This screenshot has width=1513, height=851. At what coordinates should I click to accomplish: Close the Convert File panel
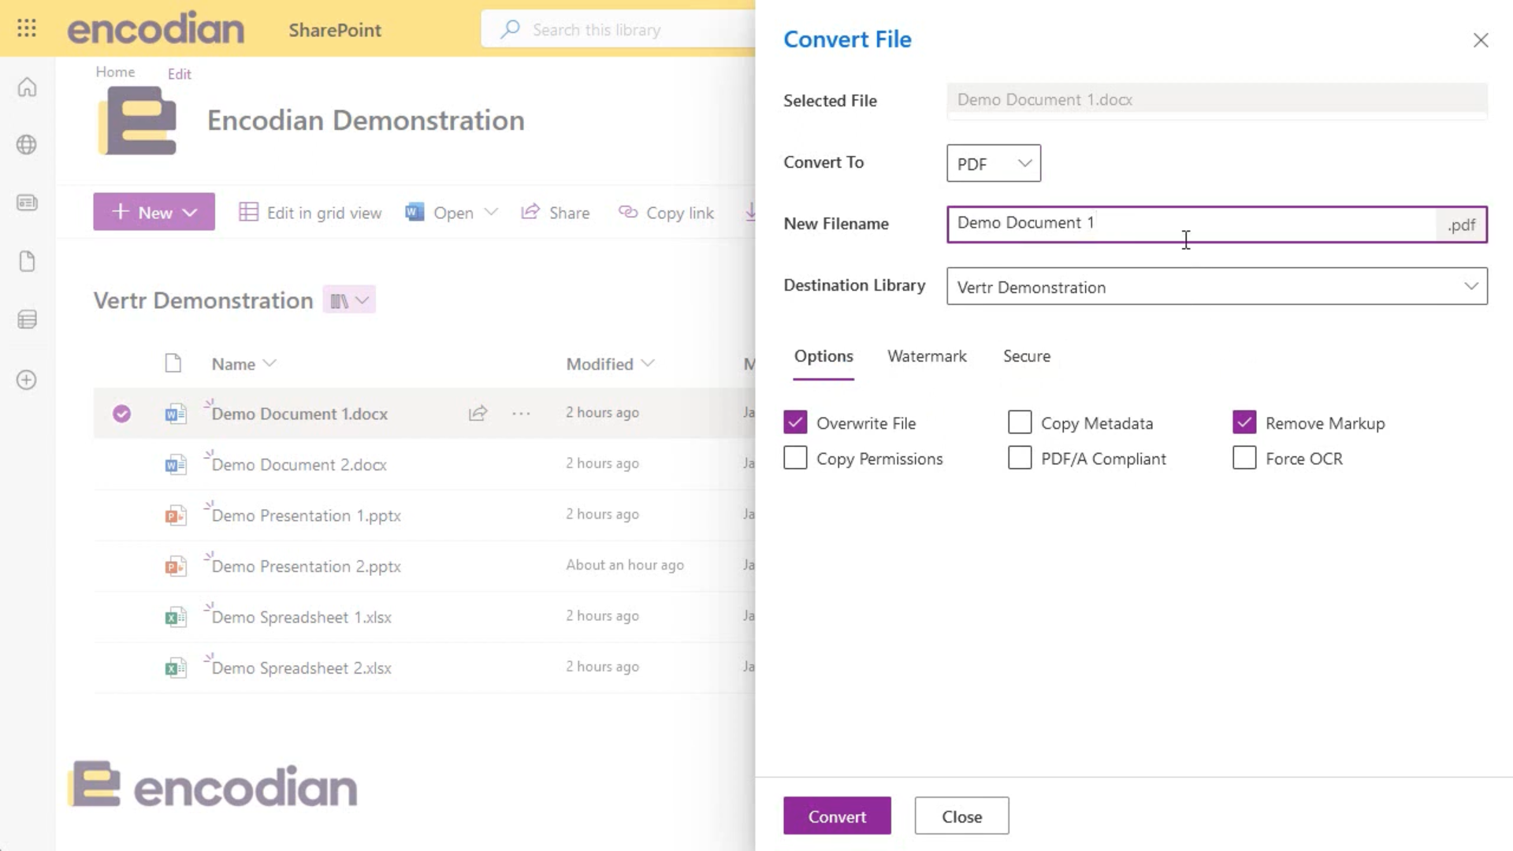point(1481,40)
